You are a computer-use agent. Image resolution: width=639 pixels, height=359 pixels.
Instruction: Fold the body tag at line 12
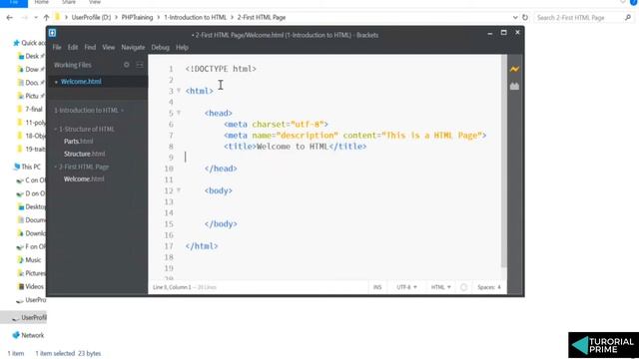(179, 190)
